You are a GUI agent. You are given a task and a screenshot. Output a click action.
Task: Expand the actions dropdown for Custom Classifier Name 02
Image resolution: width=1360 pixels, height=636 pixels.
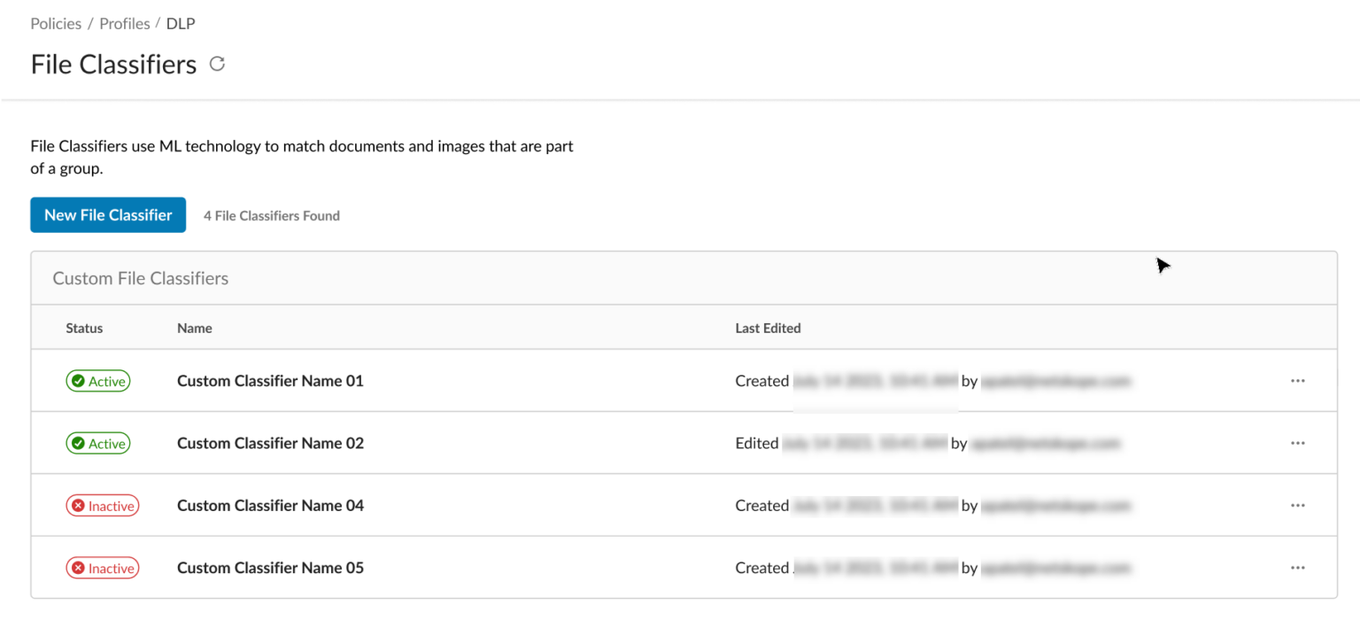click(x=1298, y=442)
